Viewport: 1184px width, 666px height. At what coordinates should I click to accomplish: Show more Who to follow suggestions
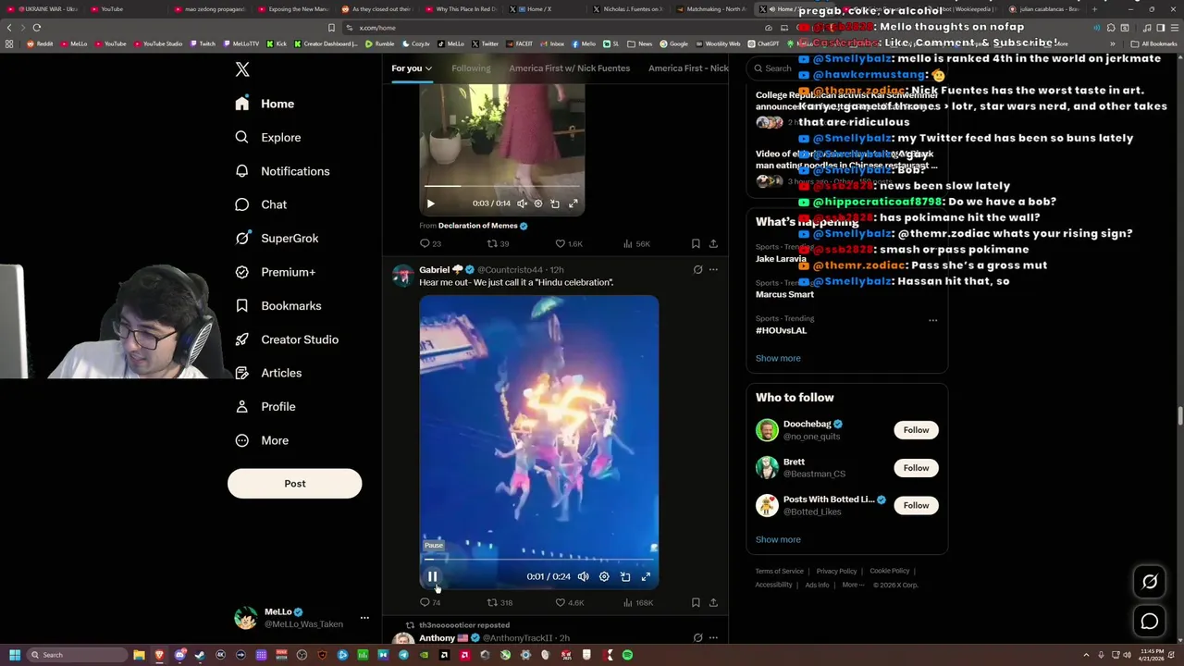(778, 539)
